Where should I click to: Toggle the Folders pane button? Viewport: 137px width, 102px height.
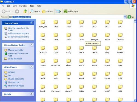(x=47, y=12)
